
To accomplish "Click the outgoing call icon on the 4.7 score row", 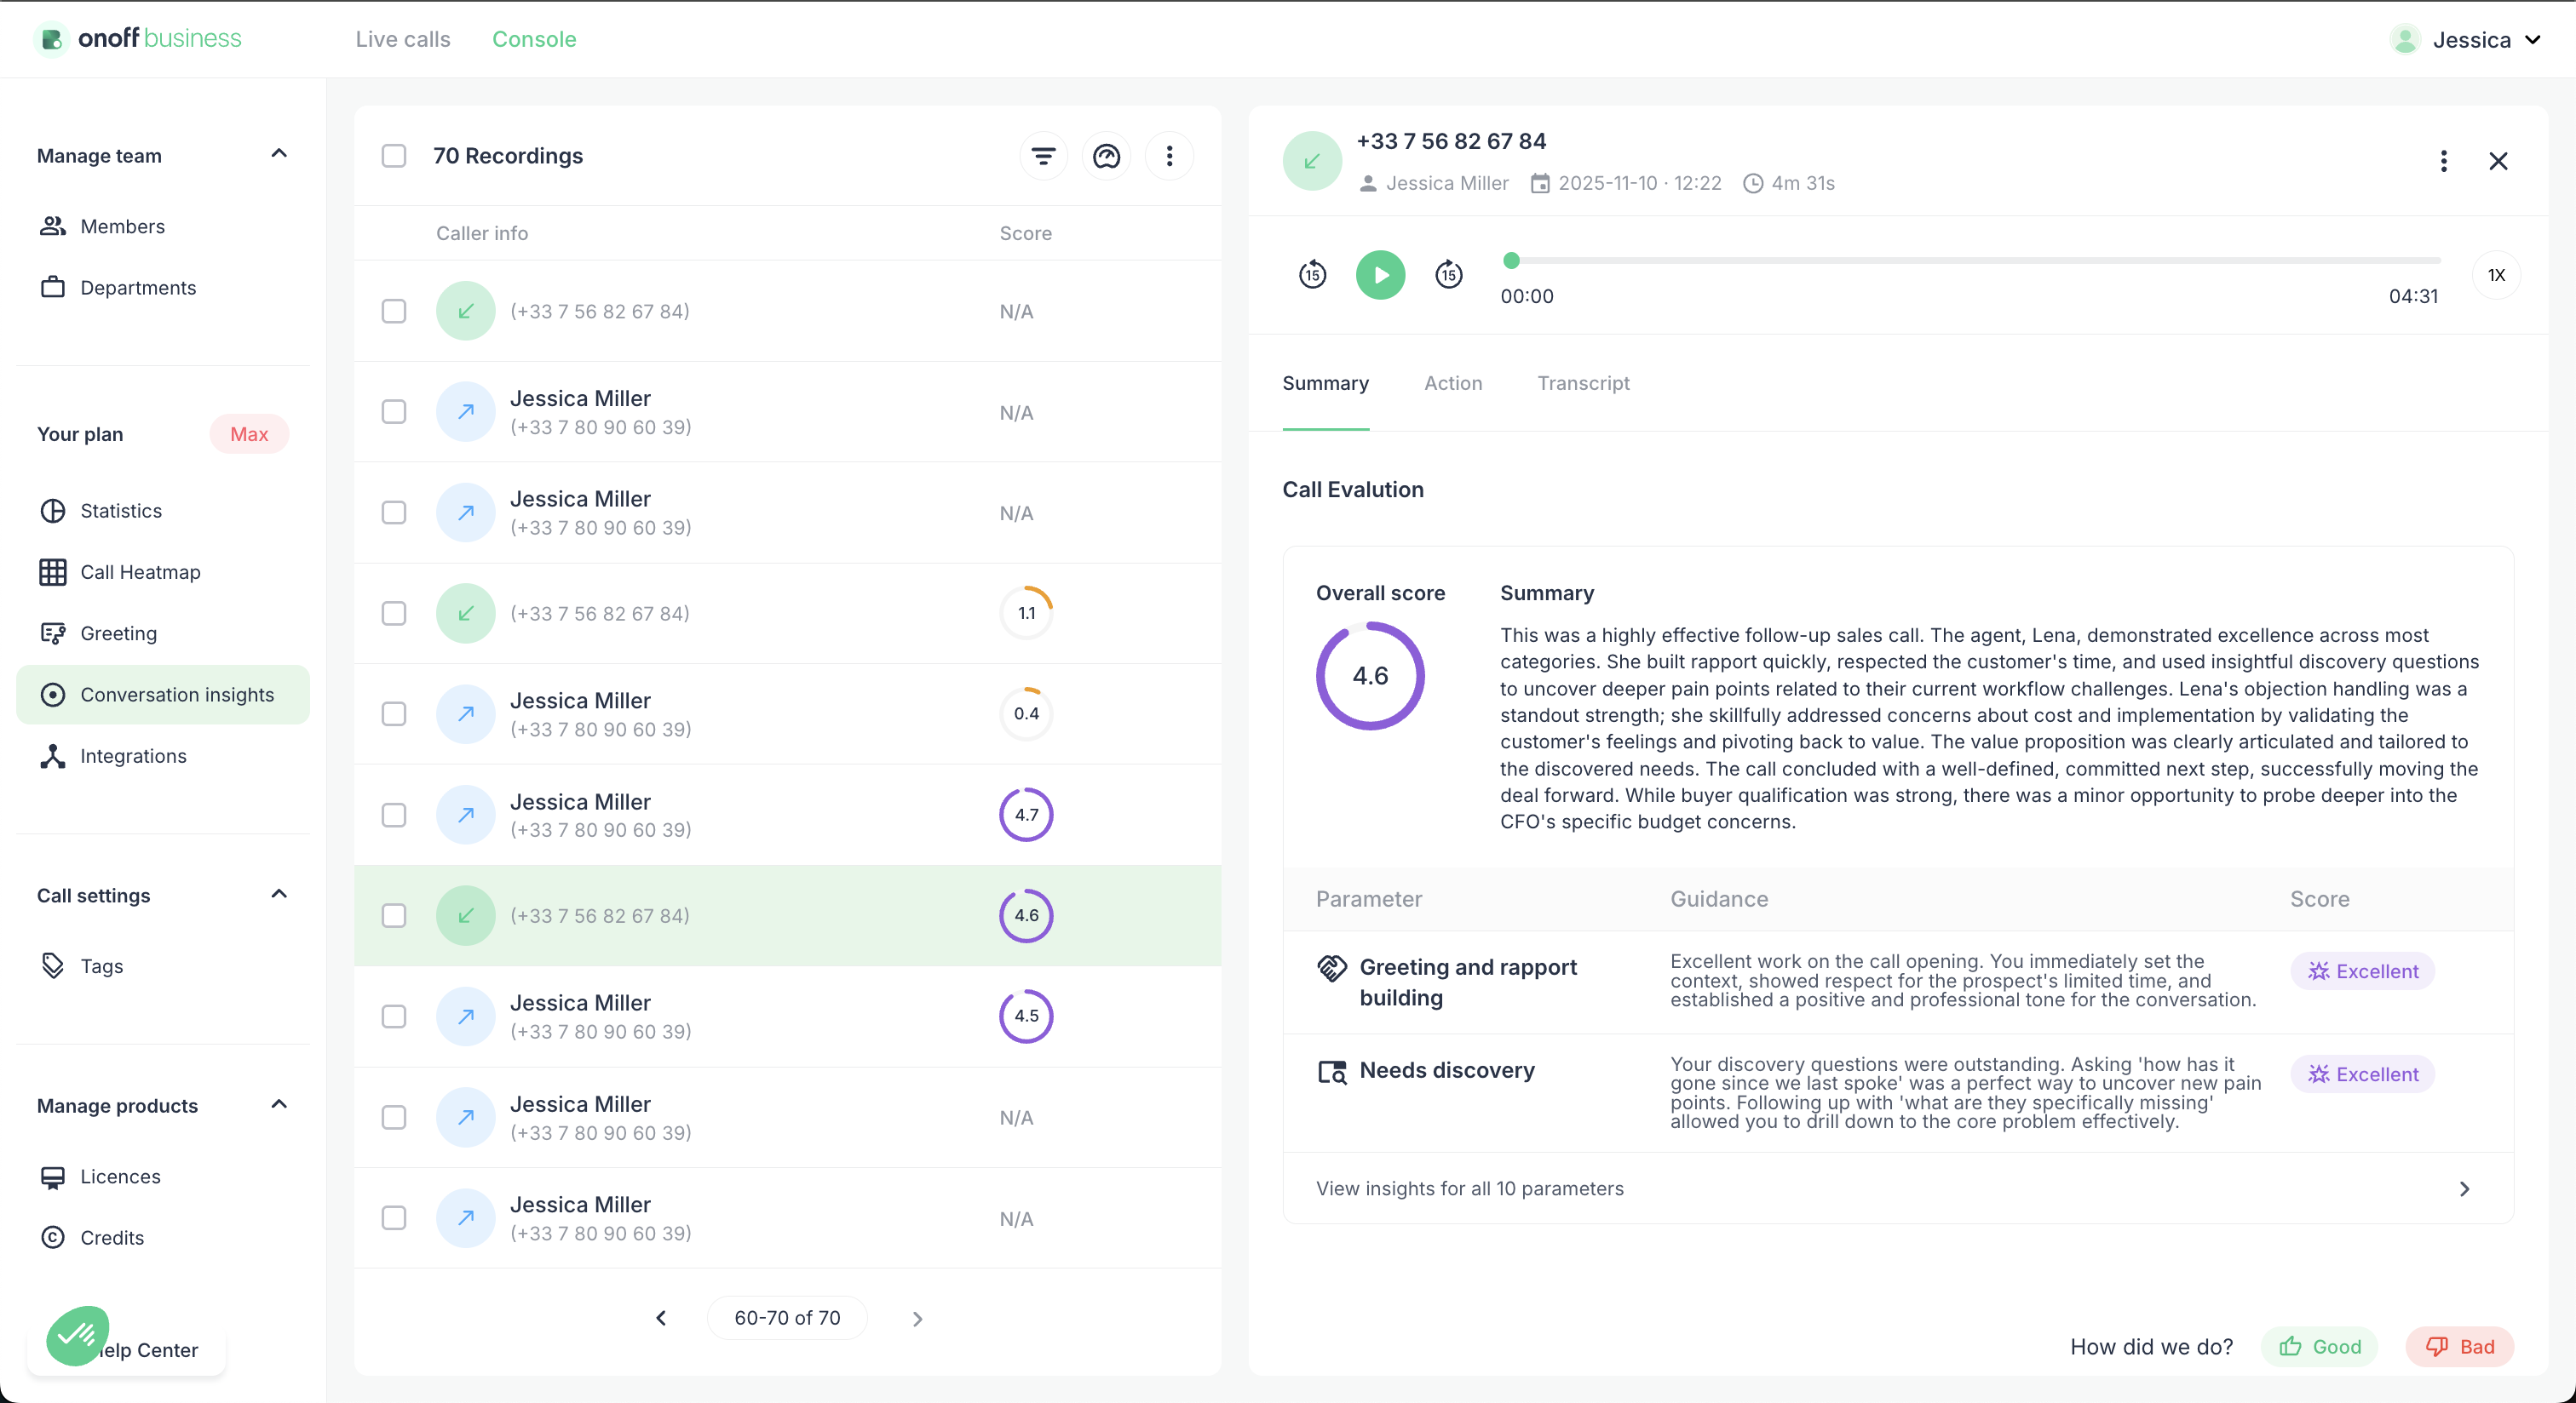I will 465,815.
